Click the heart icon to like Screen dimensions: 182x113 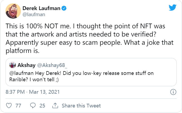[x=9, y=106]
